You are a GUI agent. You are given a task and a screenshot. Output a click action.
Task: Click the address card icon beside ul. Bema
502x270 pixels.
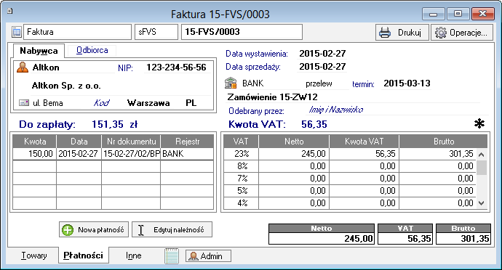pyautogui.click(x=24, y=103)
